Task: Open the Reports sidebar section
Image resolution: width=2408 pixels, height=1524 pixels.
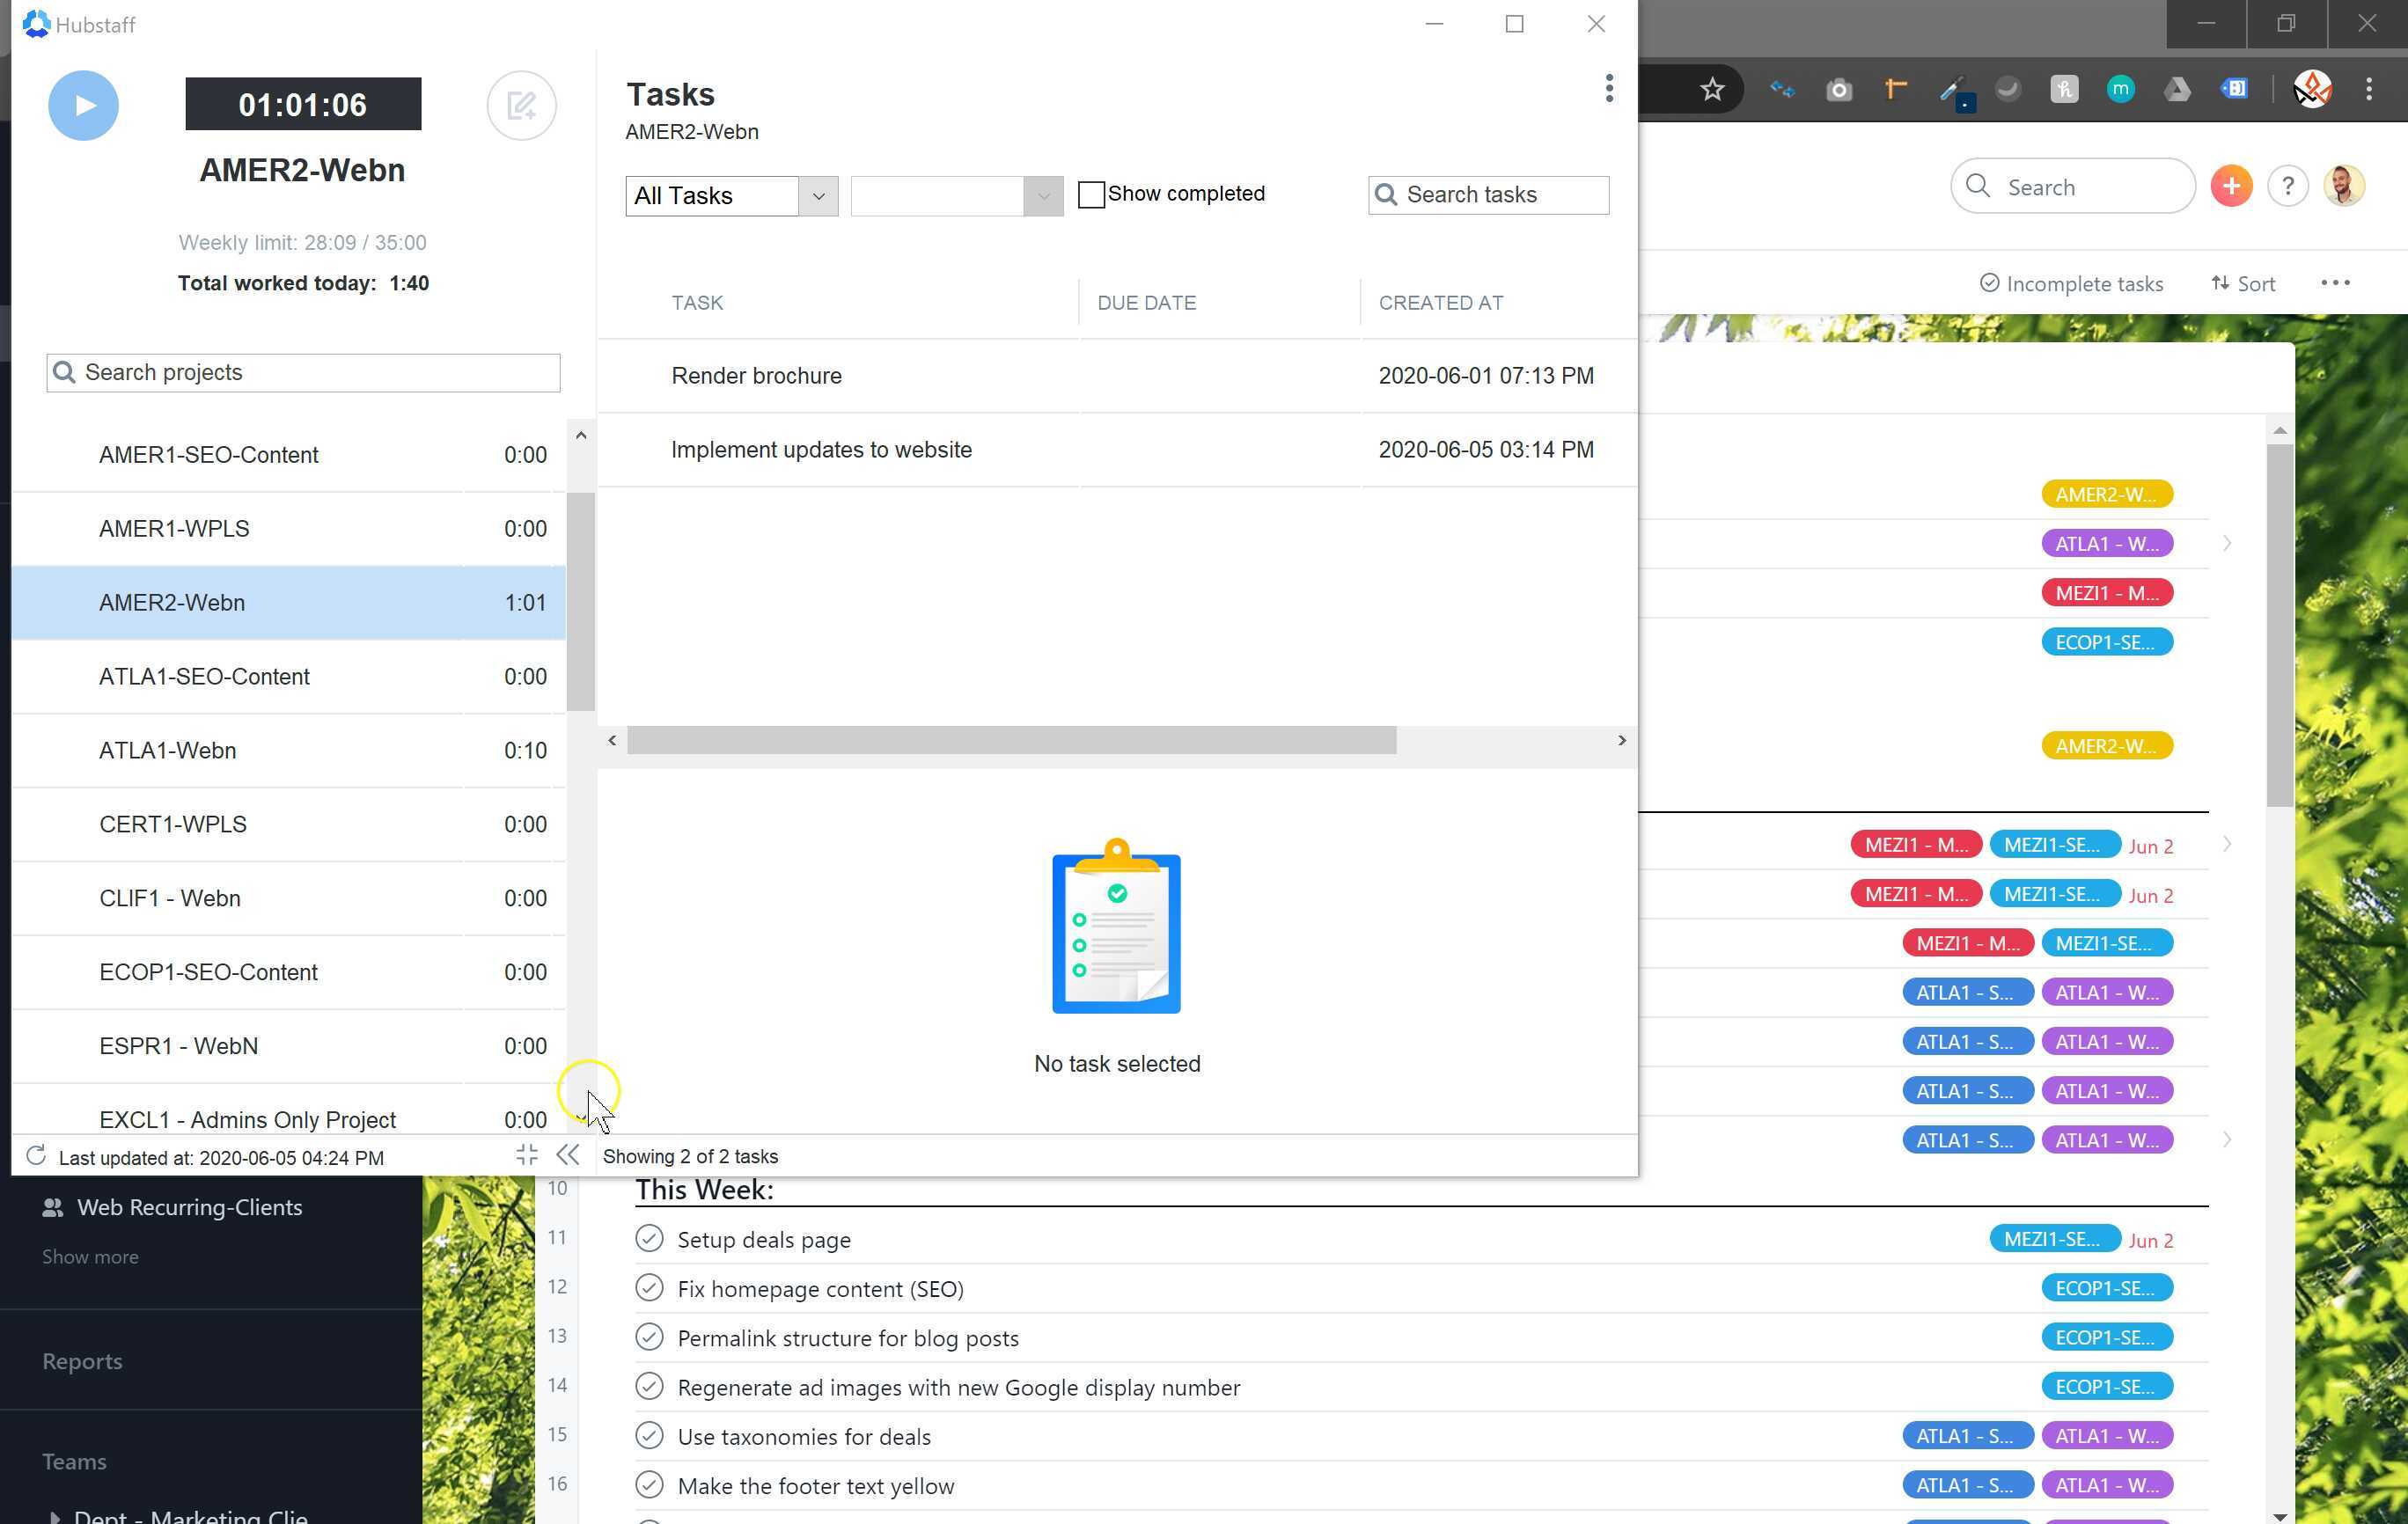Action: point(82,1360)
